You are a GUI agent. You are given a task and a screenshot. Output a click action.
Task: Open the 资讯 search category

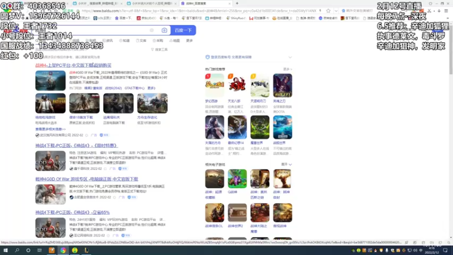[x=108, y=41]
